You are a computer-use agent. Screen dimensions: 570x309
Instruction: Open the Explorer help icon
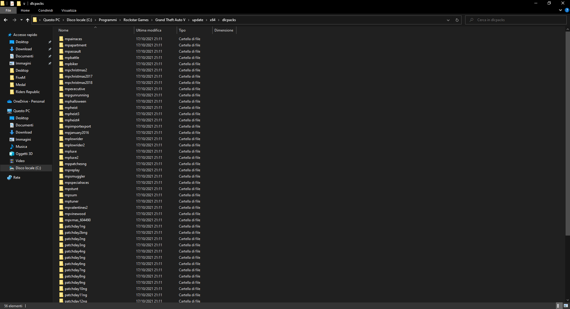pos(567,10)
